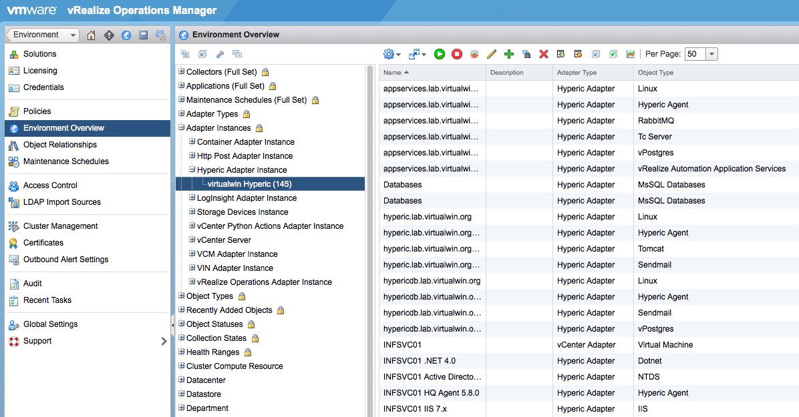Click the Expand arrow next to Support

click(164, 341)
